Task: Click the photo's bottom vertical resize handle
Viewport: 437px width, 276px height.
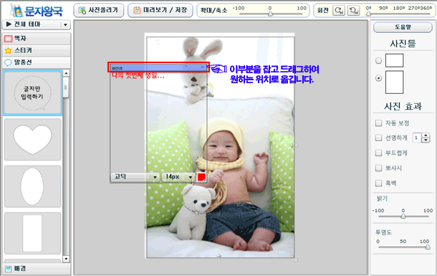Action: tap(219, 258)
